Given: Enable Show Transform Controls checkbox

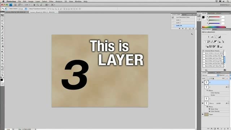Looking at the screenshot, I should click(x=29, y=9).
